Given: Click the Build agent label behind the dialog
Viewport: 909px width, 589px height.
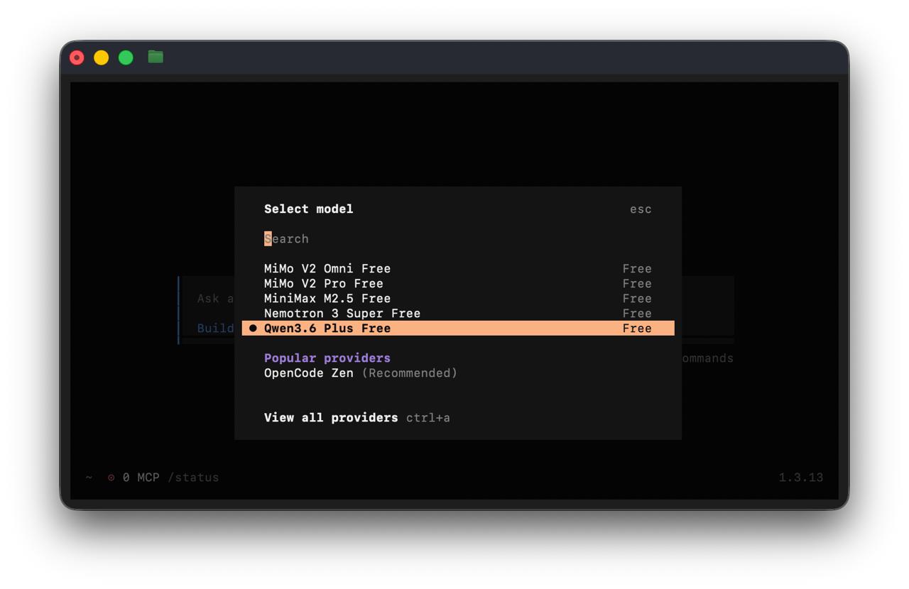Looking at the screenshot, I should pyautogui.click(x=215, y=328).
